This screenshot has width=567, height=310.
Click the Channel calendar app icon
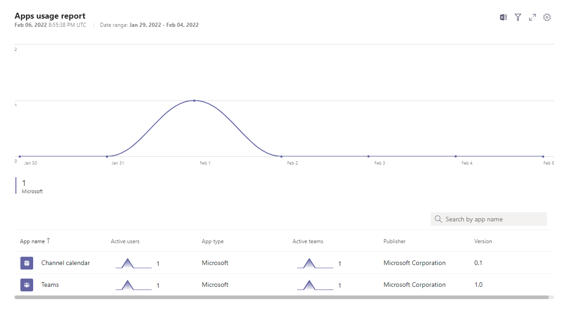(x=27, y=263)
